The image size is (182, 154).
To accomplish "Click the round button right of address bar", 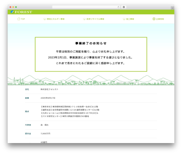I will pyautogui.click(x=124, y=7).
